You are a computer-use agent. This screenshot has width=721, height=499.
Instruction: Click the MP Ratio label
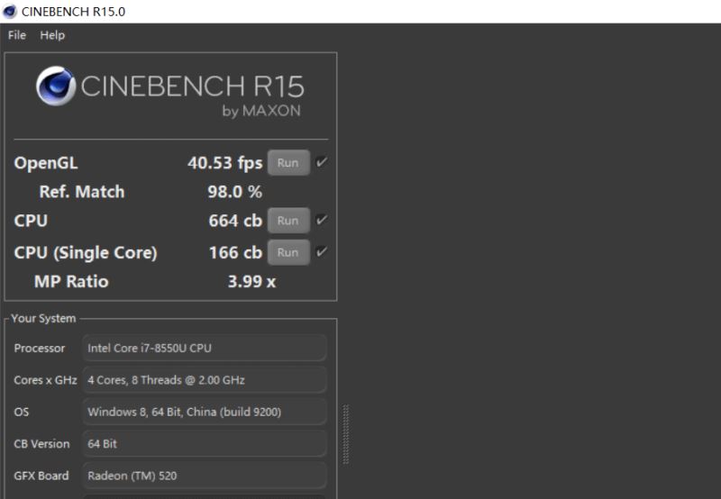[71, 281]
